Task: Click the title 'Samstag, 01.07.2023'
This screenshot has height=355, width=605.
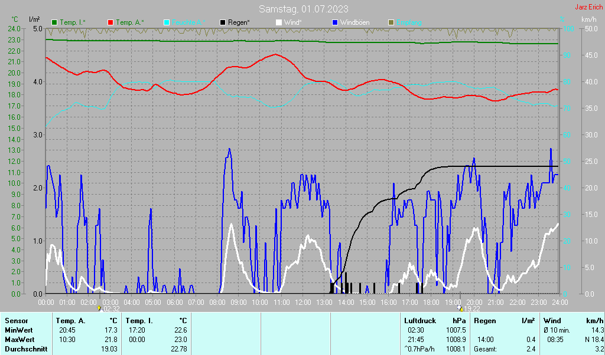Action: pyautogui.click(x=303, y=9)
